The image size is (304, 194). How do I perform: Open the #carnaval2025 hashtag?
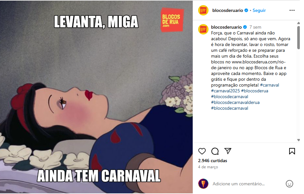pyautogui.click(x=226, y=91)
